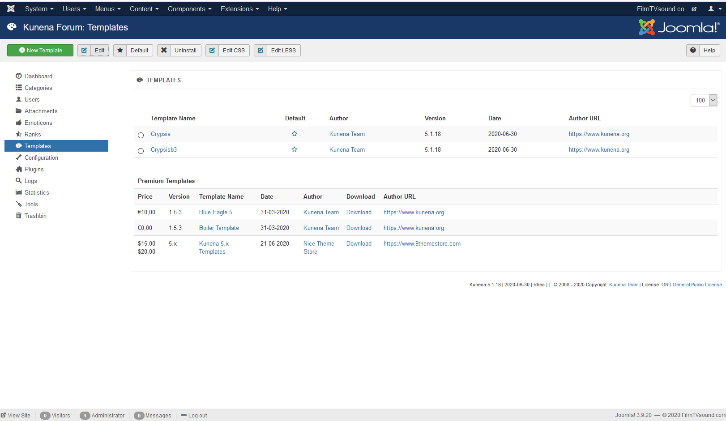This screenshot has height=421, width=726.
Task: Open the Extensions menu
Action: [x=239, y=9]
